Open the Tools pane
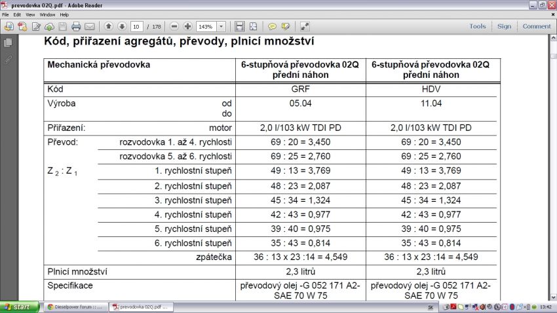 pyautogui.click(x=478, y=26)
